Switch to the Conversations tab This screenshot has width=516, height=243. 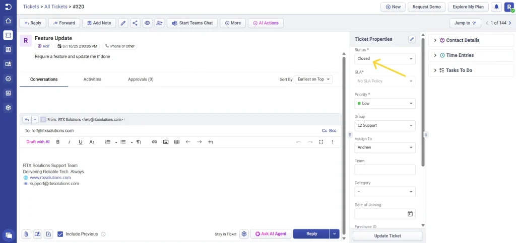44,79
